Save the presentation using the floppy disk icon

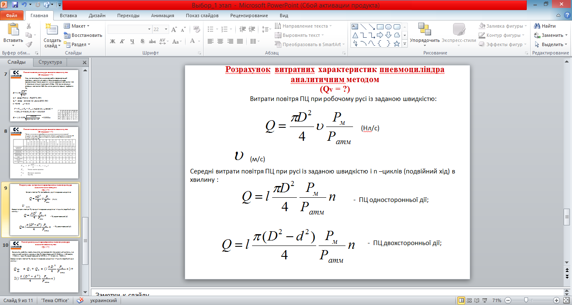tap(15, 5)
